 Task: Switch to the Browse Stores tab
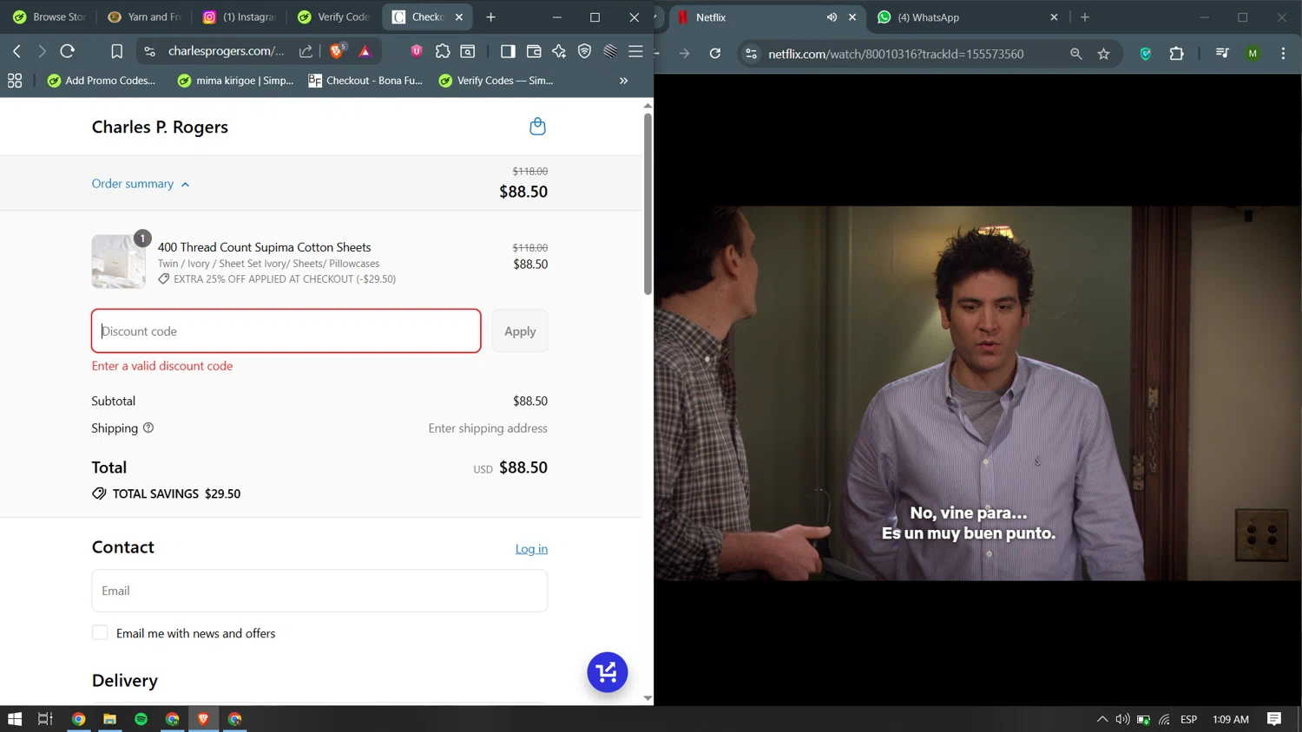point(49,17)
